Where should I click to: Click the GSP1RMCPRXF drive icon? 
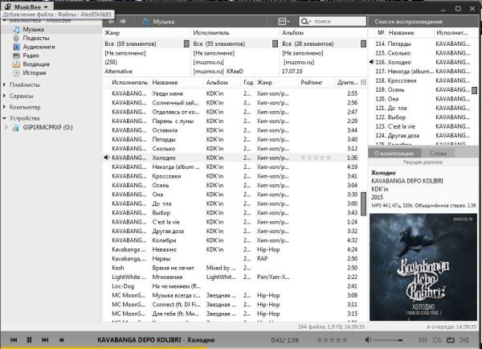point(16,127)
